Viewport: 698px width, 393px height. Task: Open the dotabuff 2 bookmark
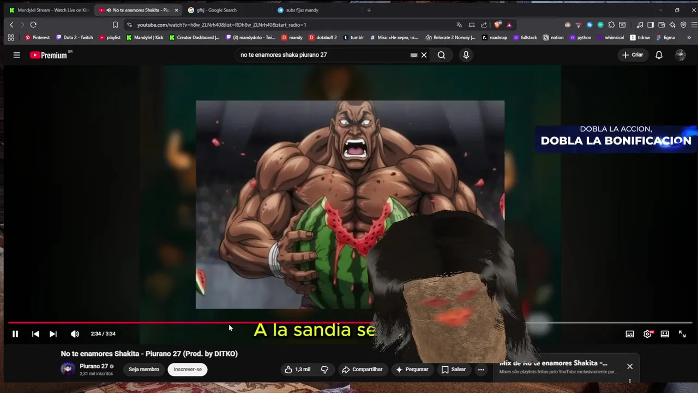pos(323,38)
